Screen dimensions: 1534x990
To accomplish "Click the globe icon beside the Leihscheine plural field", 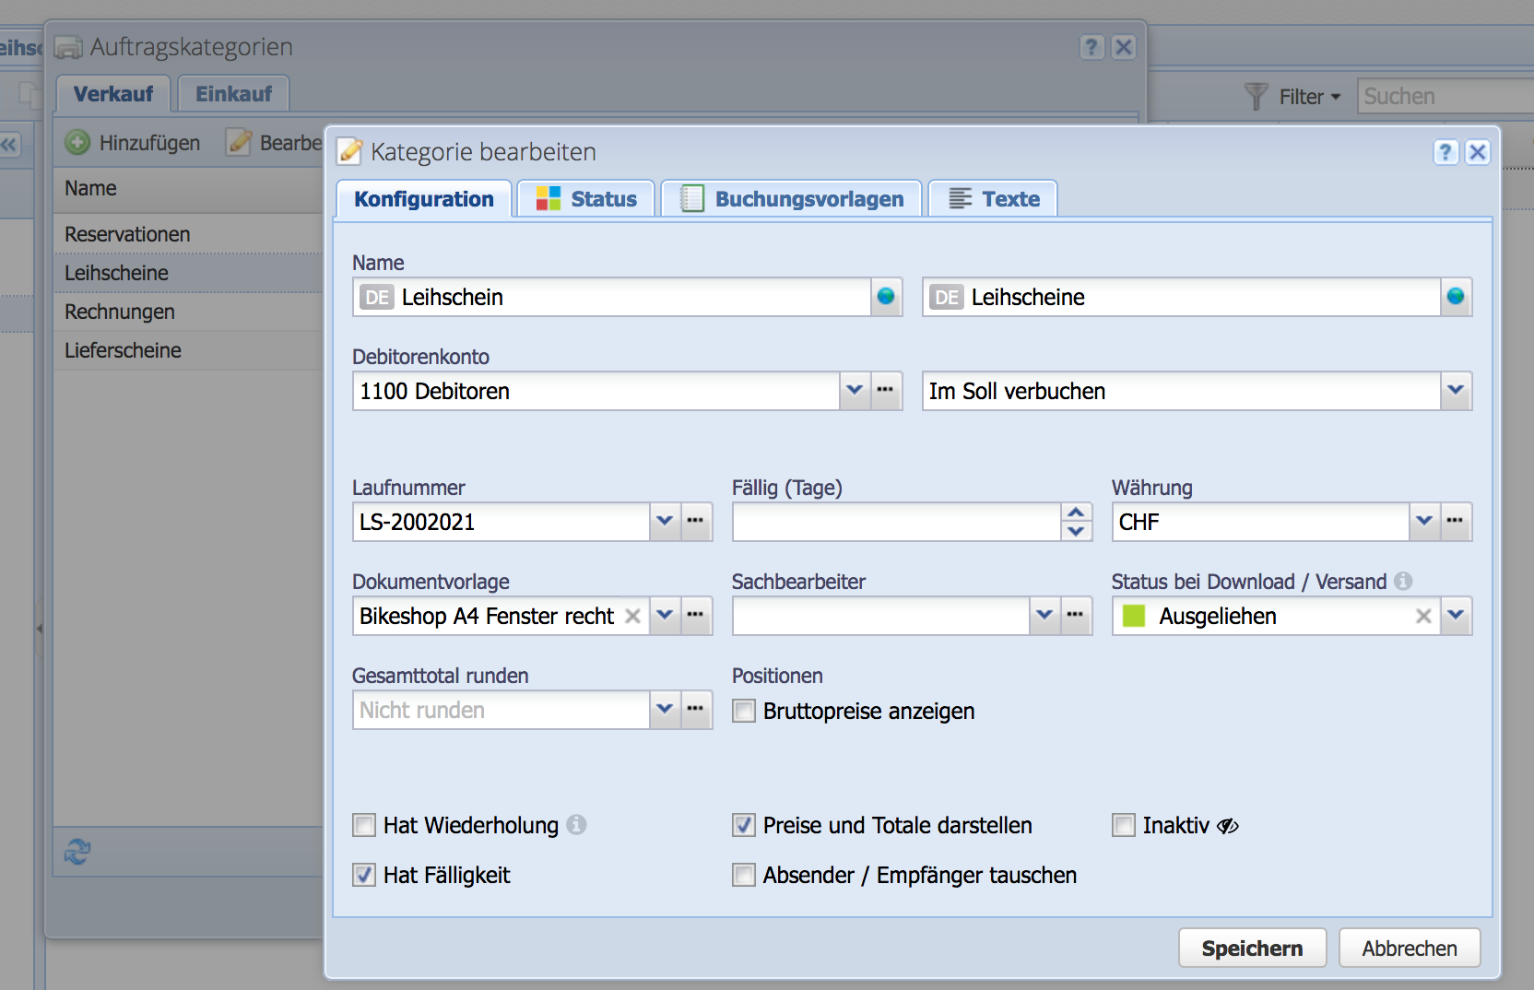I will coord(1456,297).
